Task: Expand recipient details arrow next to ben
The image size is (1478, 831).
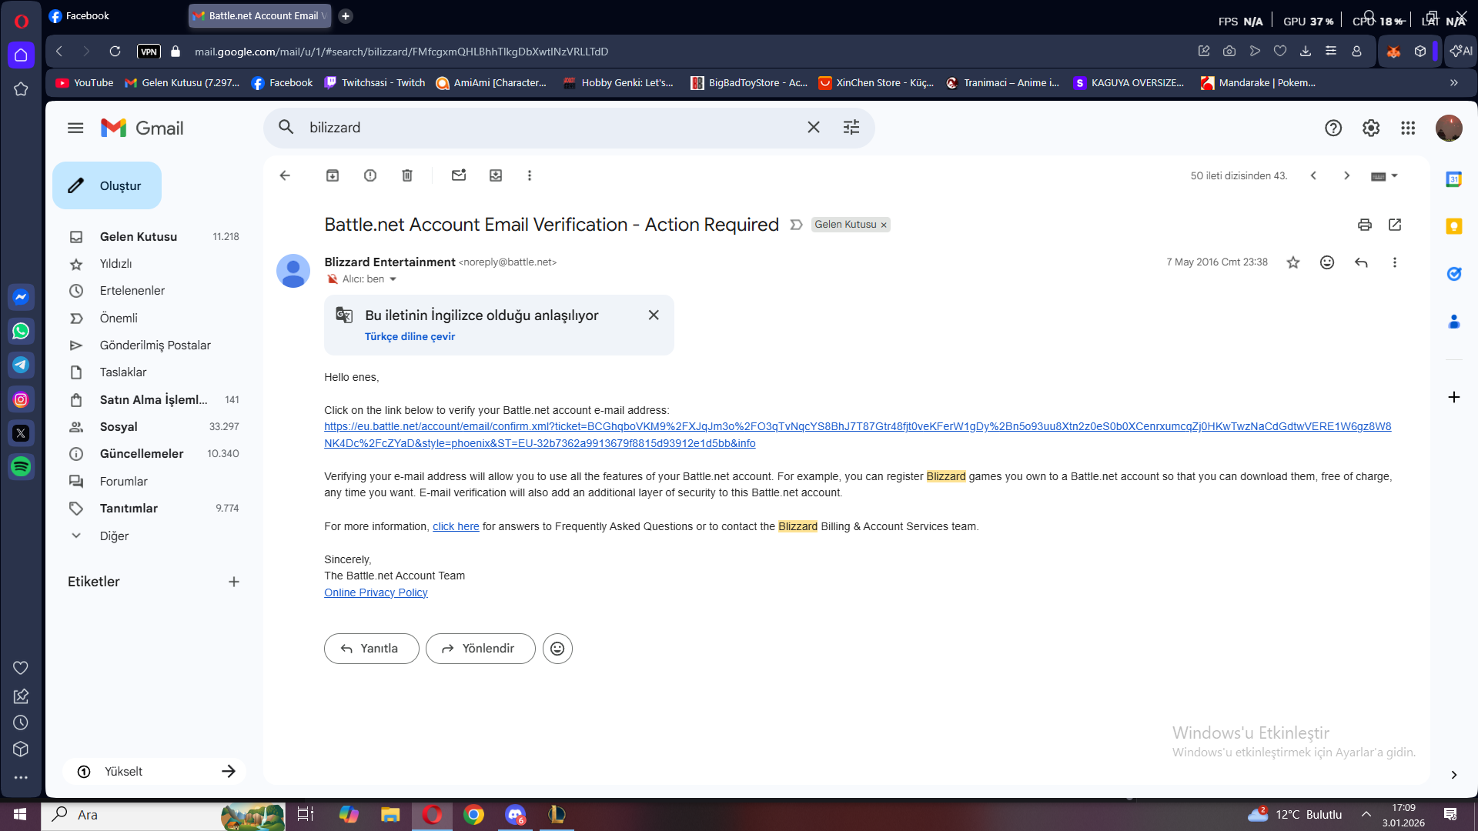Action: [393, 279]
